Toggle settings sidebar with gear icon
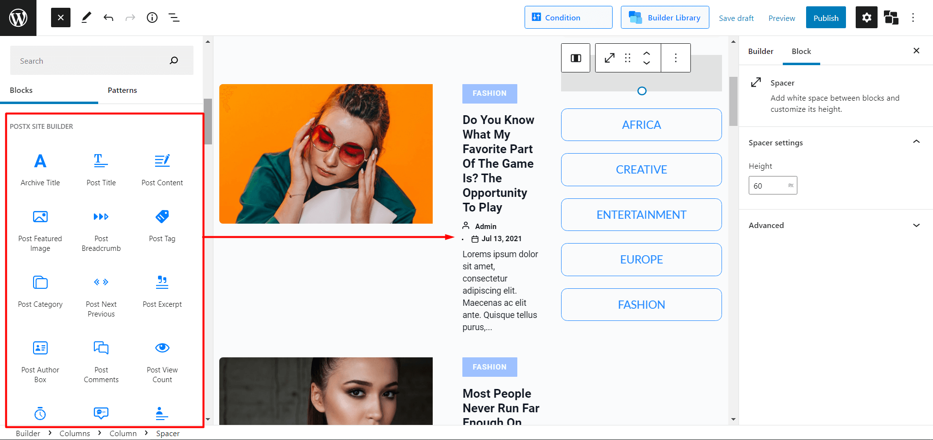The width and height of the screenshot is (933, 440). [866, 18]
